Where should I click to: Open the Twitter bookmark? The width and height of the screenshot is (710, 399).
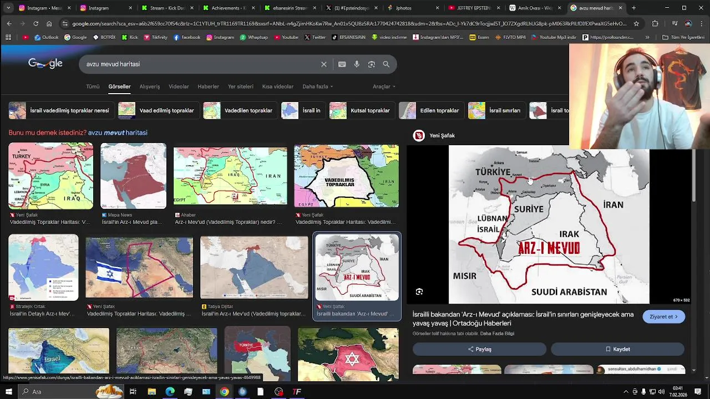(x=315, y=37)
